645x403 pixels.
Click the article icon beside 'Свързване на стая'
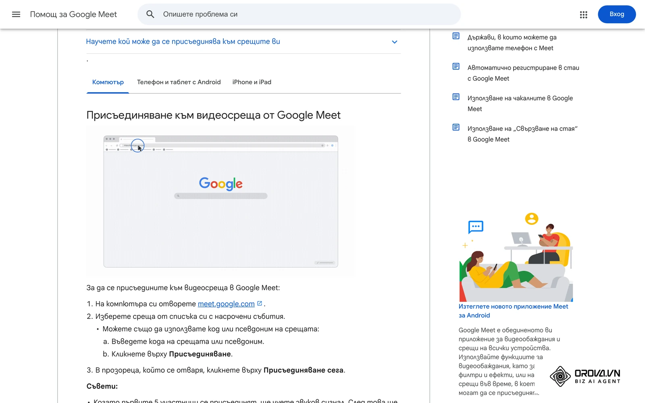click(456, 127)
